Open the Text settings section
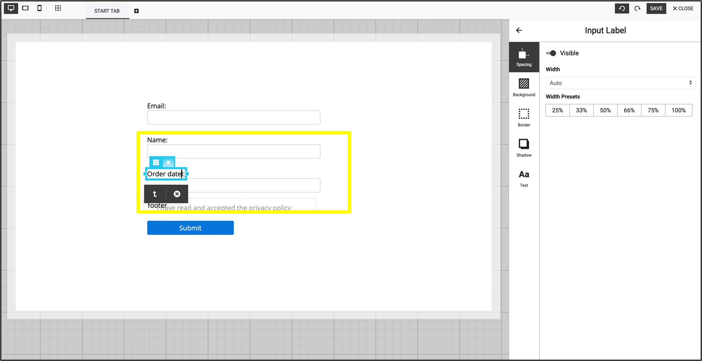Image resolution: width=702 pixels, height=361 pixels. 524,178
